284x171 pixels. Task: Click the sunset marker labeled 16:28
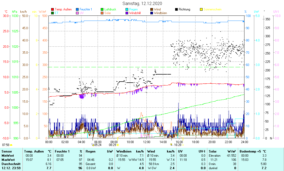pyautogui.click(x=171, y=144)
